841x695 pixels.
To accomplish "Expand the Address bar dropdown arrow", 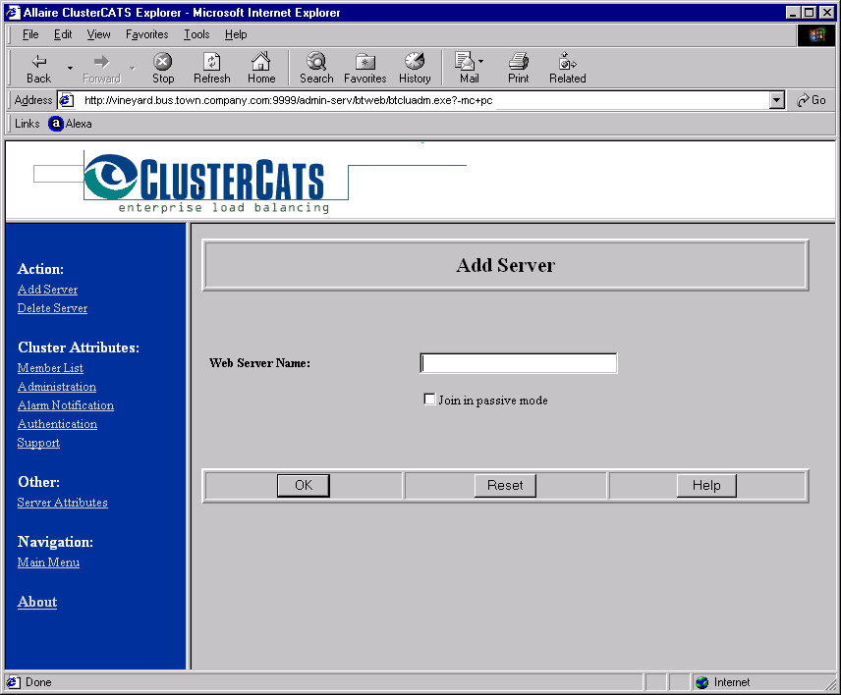I will coord(776,100).
